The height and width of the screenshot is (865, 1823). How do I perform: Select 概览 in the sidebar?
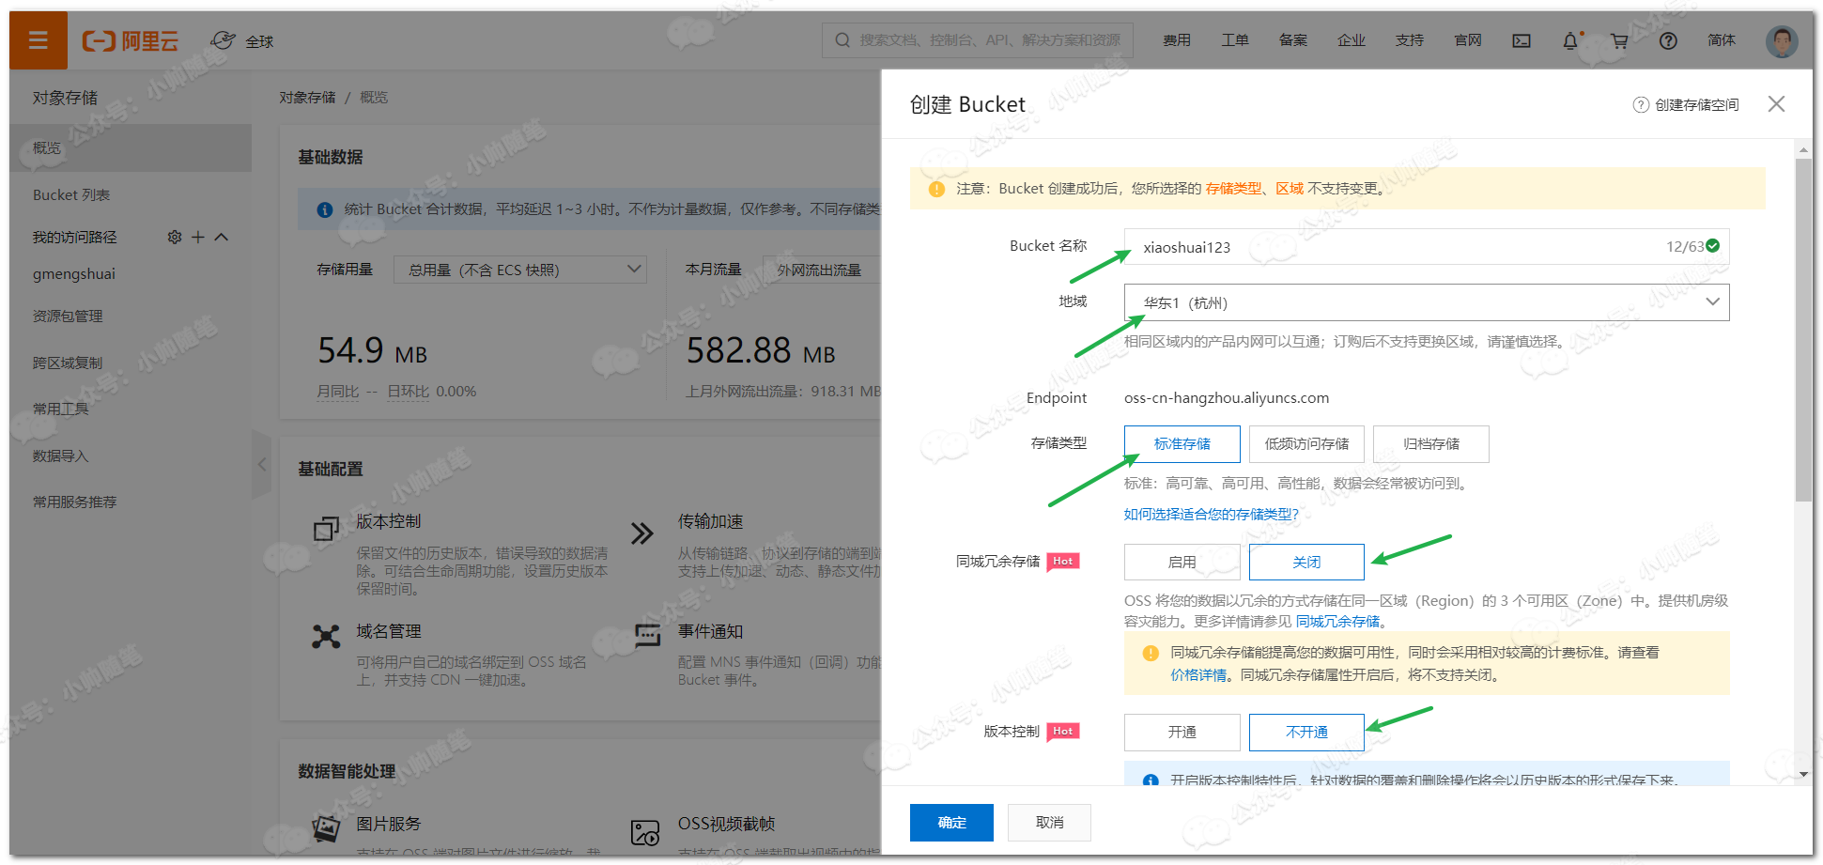[131, 148]
